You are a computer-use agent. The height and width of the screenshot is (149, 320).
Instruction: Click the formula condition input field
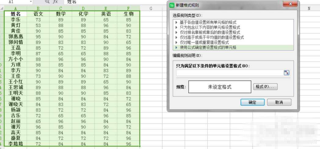click(x=230, y=73)
